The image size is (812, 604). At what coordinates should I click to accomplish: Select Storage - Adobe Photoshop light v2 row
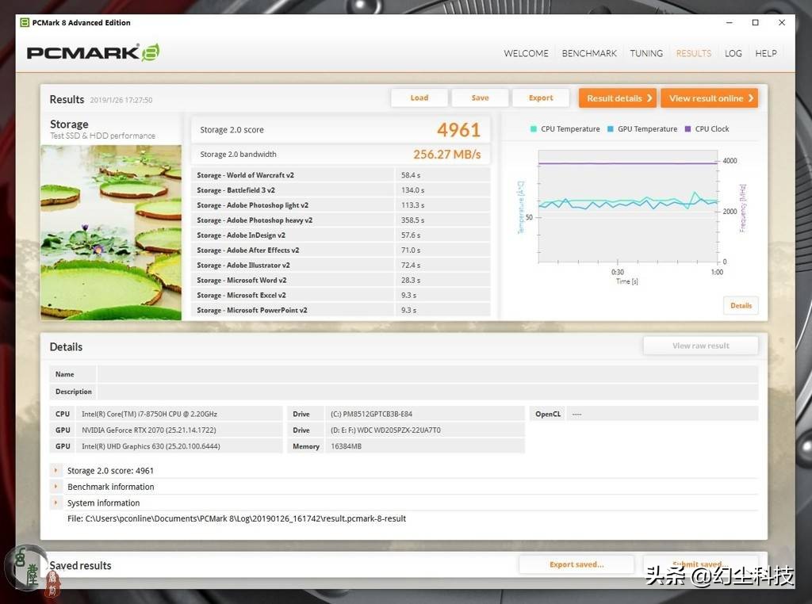[x=340, y=205]
